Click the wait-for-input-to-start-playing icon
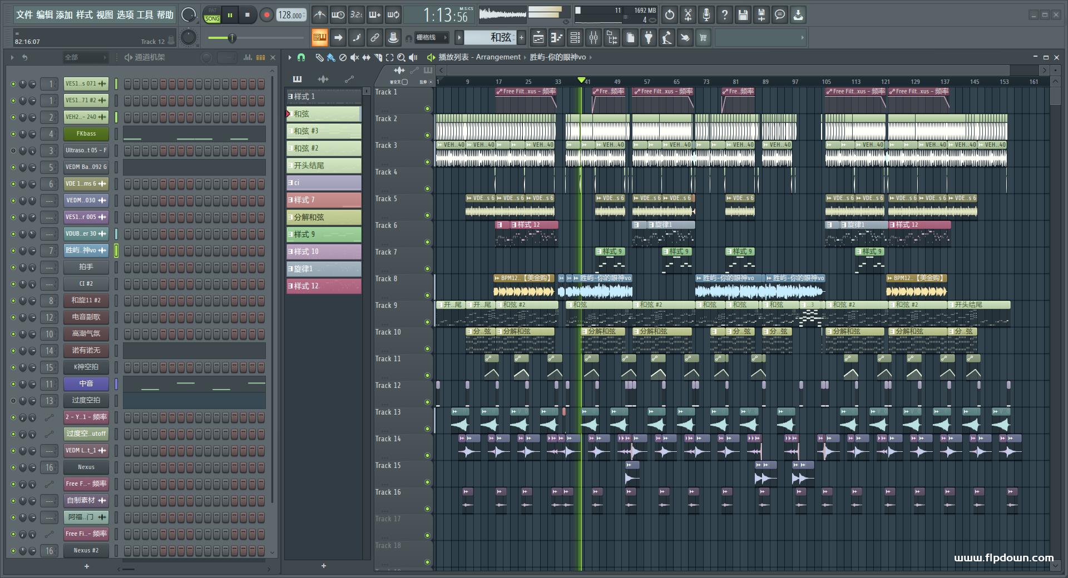This screenshot has height=578, width=1068. point(338,15)
